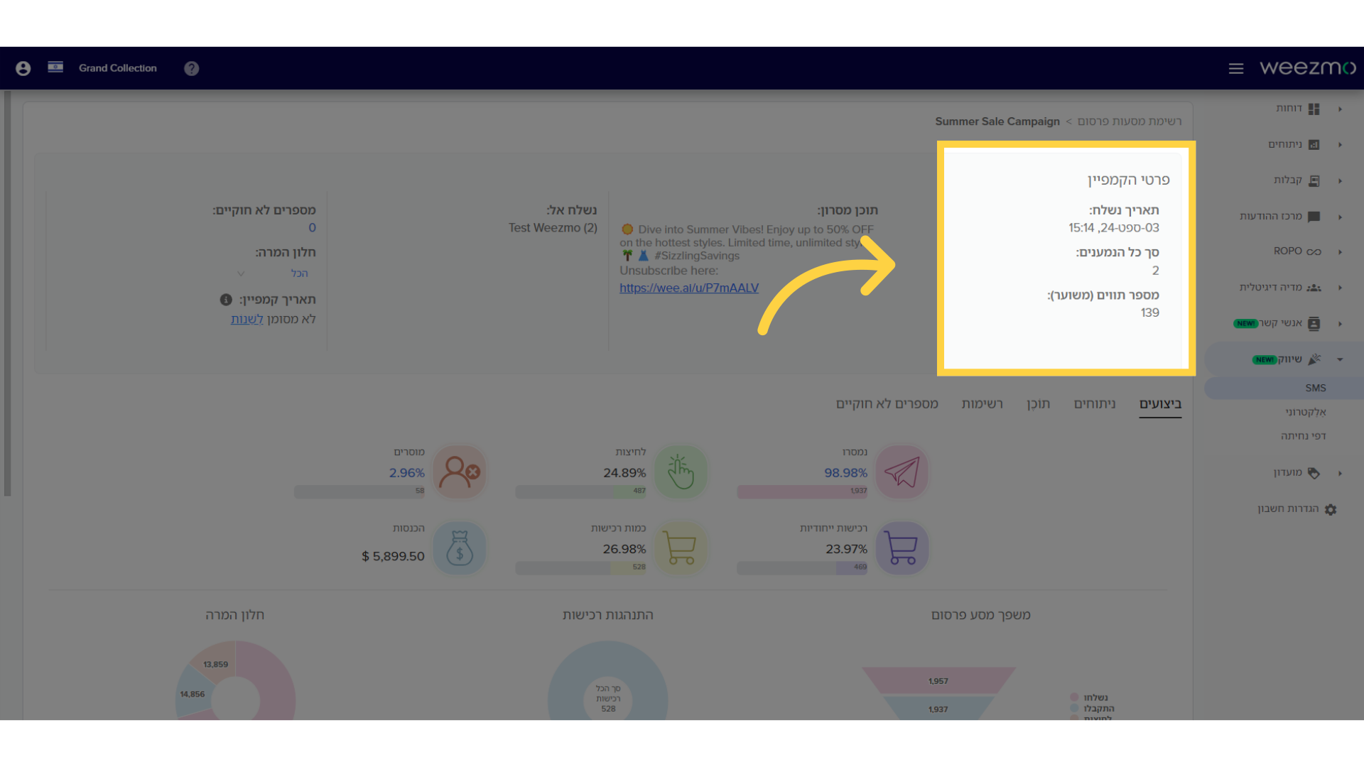Image resolution: width=1364 pixels, height=767 pixels.
Task: Click the Israel flag language icon
Action: (55, 67)
